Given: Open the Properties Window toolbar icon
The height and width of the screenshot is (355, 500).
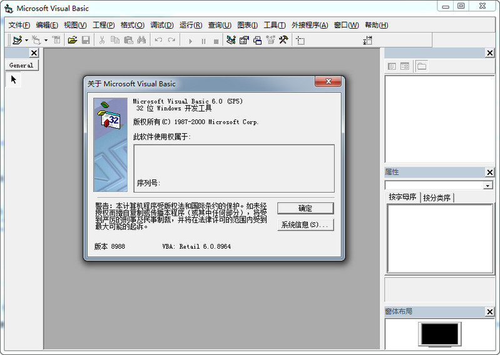Looking at the screenshot, I should coord(244,40).
